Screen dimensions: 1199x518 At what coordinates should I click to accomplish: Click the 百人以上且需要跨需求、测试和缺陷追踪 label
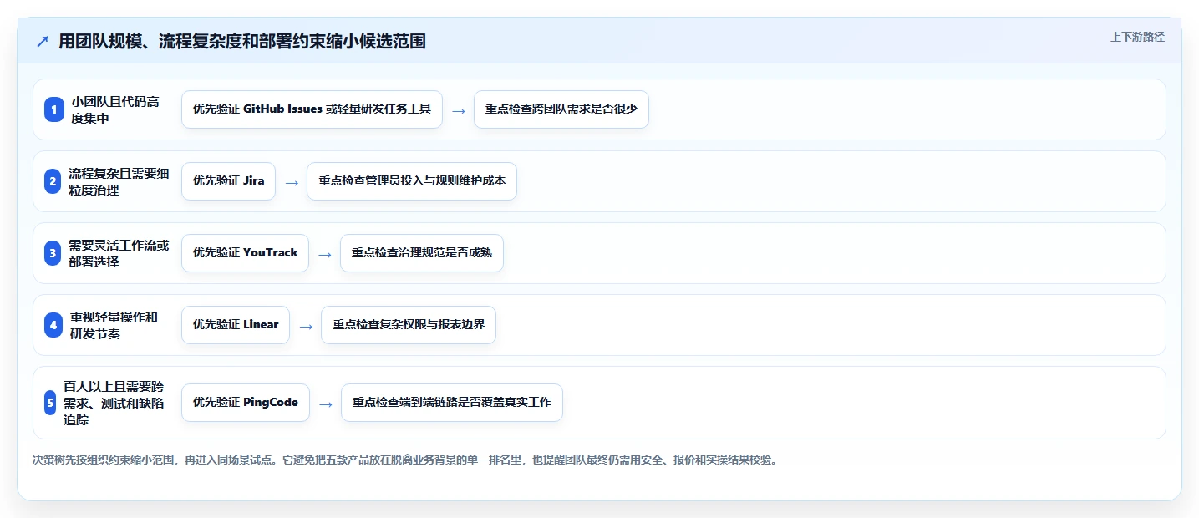pyautogui.click(x=114, y=403)
